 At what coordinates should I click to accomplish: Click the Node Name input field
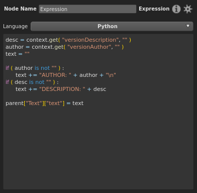[x=87, y=9]
